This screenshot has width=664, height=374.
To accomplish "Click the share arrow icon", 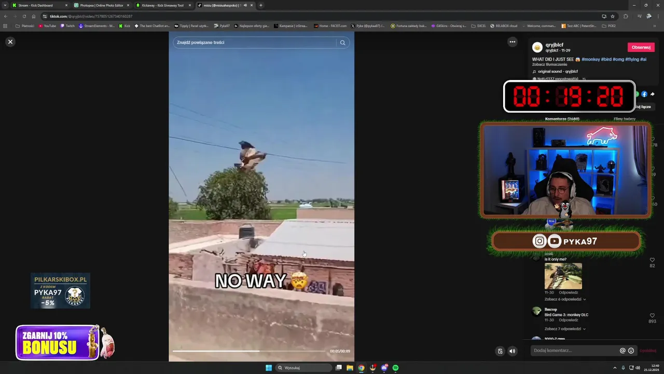I will 653,94.
